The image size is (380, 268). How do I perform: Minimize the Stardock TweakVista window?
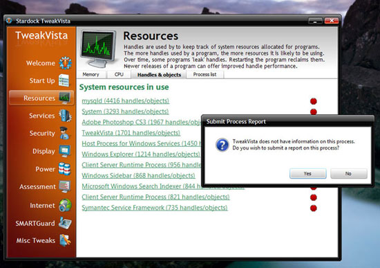click(x=315, y=21)
